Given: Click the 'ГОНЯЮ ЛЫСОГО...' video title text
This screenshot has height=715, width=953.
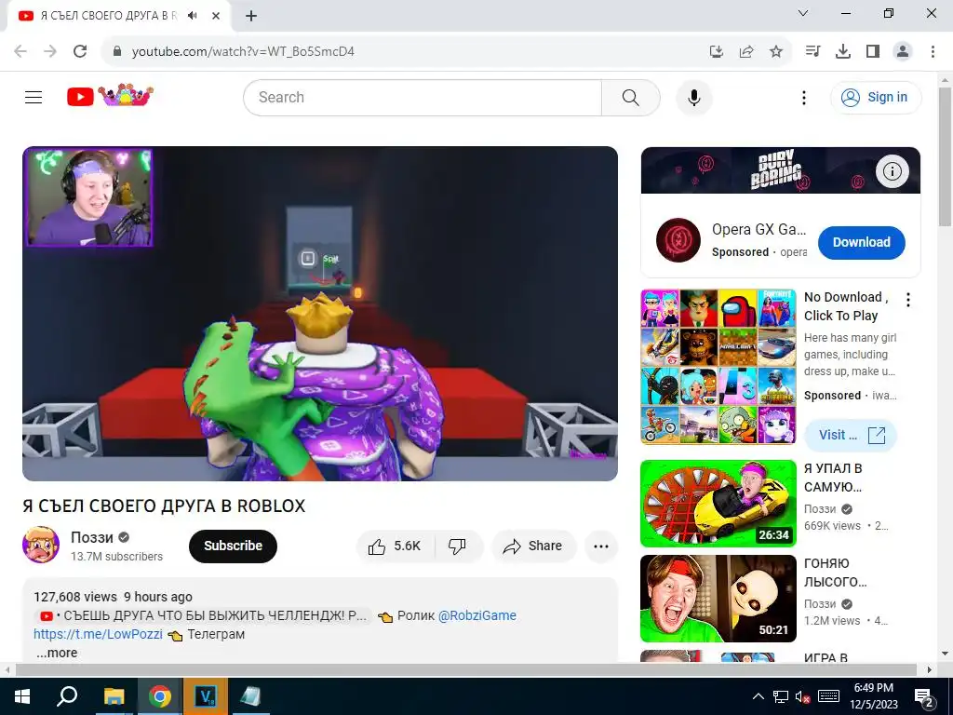Looking at the screenshot, I should (835, 573).
